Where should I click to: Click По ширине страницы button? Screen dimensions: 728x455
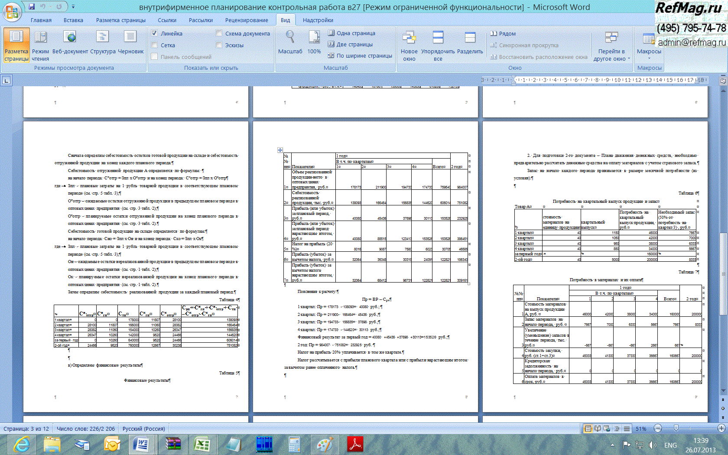coord(360,55)
